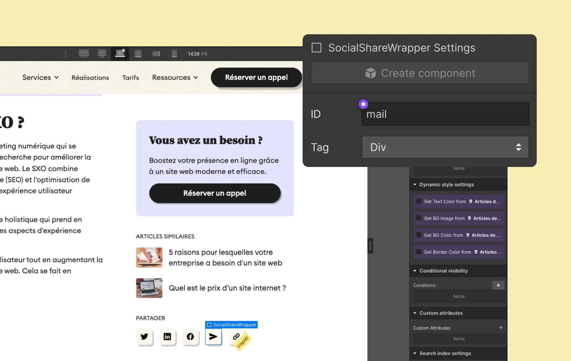Screen dimensions: 571x361
Task: Collapse Conditional visibility section
Action: pos(415,271)
